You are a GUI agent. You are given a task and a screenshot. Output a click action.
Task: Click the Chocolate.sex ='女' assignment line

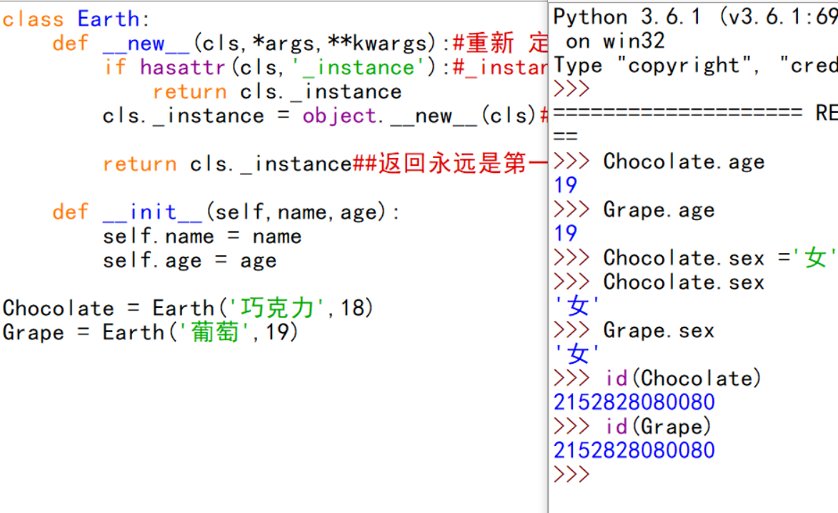[x=693, y=257]
